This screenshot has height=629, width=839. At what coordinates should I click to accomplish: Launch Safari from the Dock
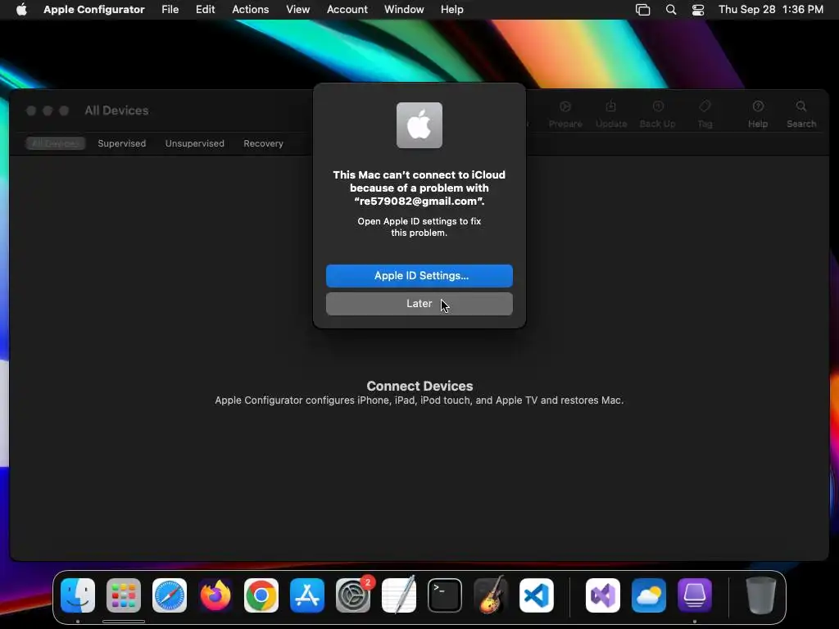(170, 595)
